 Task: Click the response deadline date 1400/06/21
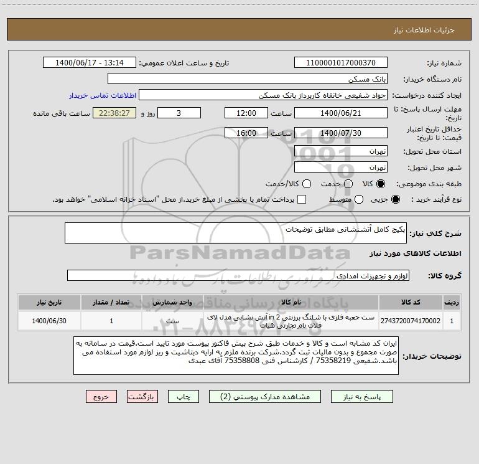341,113
